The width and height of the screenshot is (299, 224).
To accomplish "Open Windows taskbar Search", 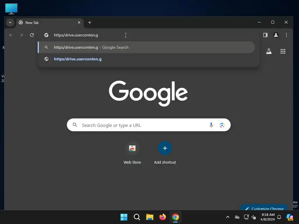I will [137, 217].
